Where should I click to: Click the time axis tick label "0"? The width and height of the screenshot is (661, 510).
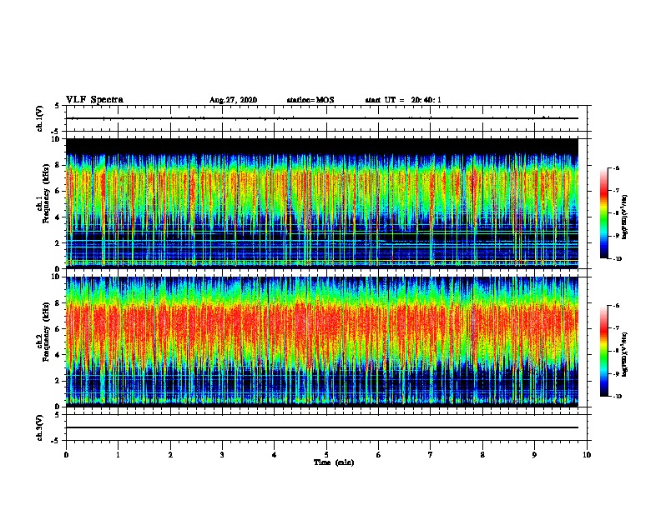[x=66, y=455]
